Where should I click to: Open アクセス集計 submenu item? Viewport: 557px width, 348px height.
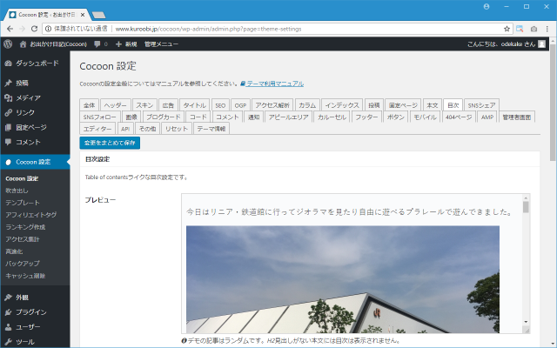23,239
